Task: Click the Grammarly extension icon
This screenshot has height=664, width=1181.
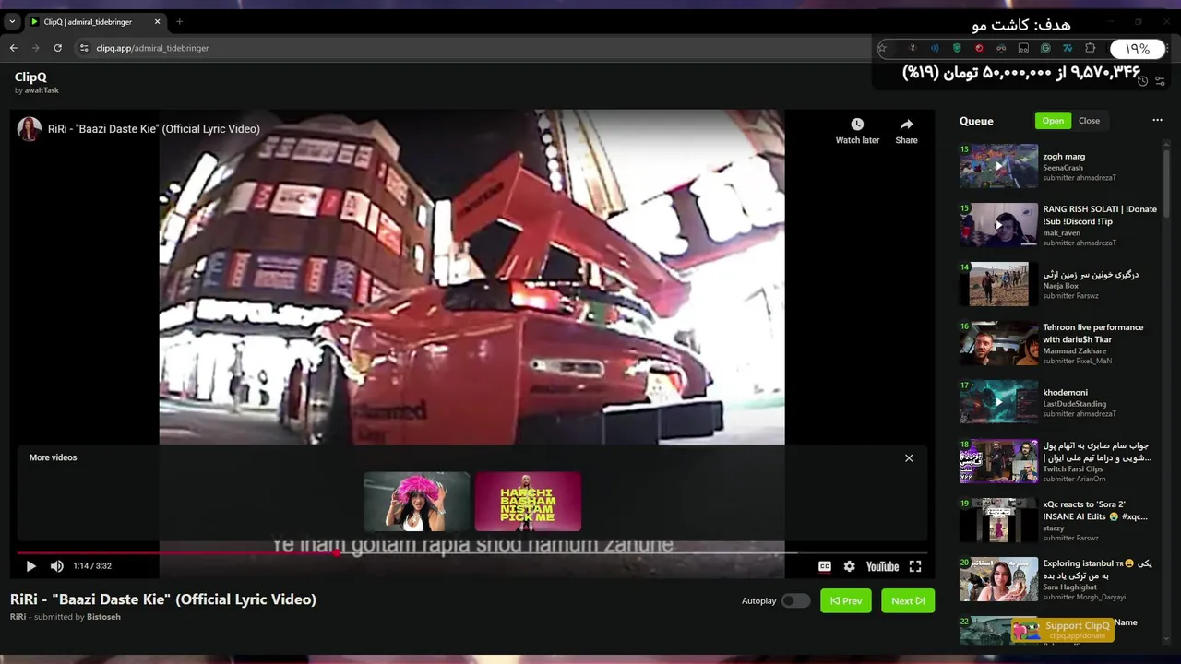Action: (x=1045, y=48)
